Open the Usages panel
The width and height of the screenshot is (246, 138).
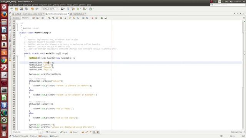[x=54, y=136]
